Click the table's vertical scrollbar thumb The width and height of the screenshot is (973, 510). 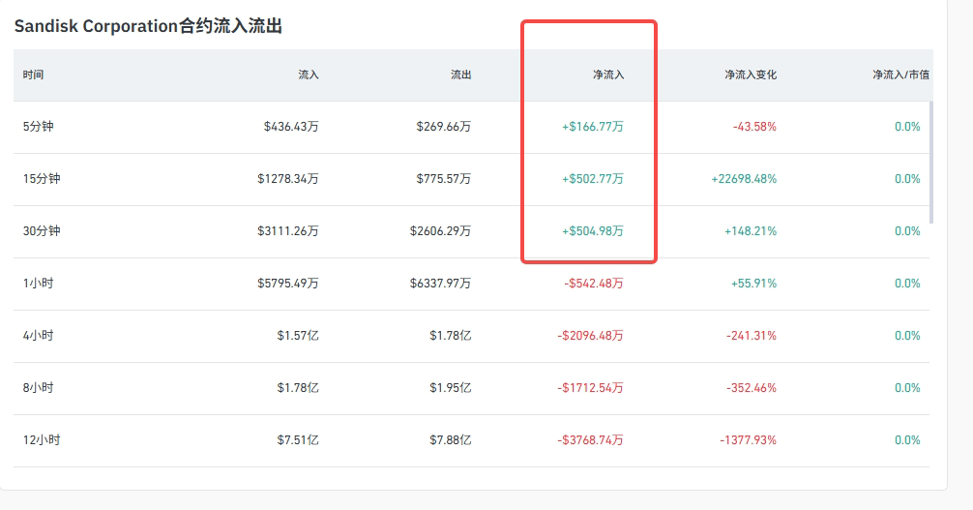tap(931, 162)
